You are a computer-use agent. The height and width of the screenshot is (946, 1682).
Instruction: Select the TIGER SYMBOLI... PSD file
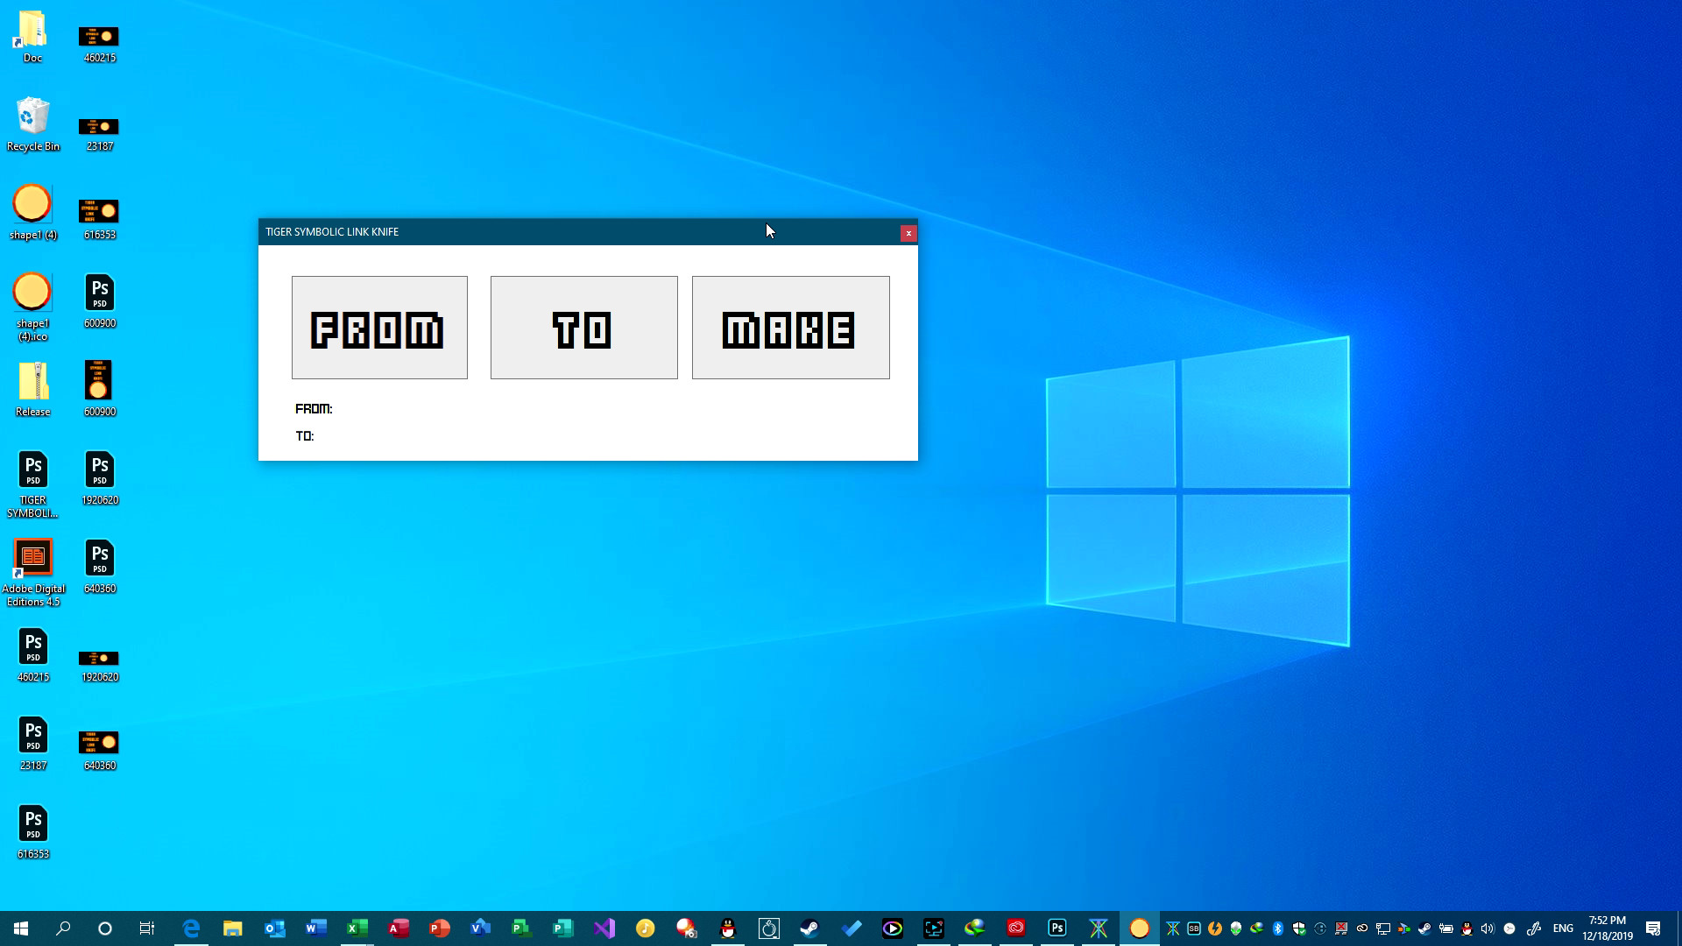32,482
